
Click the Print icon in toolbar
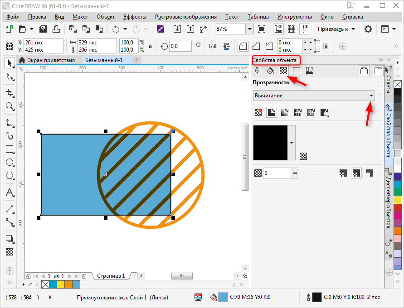[x=56, y=29]
